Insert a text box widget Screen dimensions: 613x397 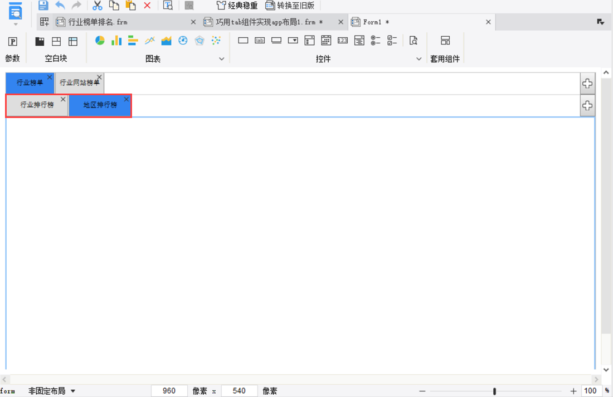tap(243, 40)
